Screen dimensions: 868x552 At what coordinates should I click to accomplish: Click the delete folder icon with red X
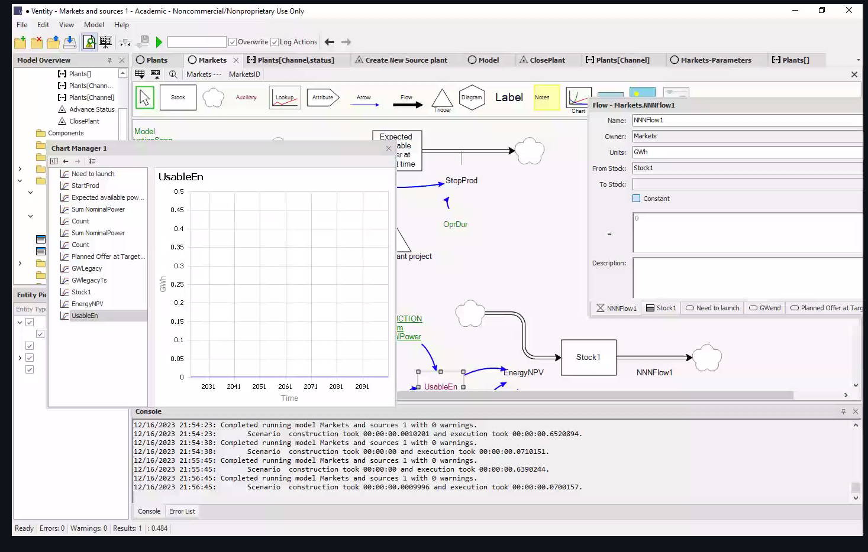37,42
